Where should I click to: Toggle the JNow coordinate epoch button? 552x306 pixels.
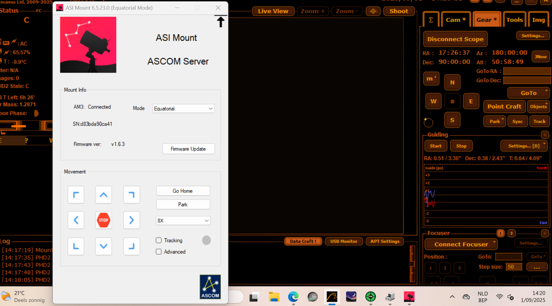[541, 57]
